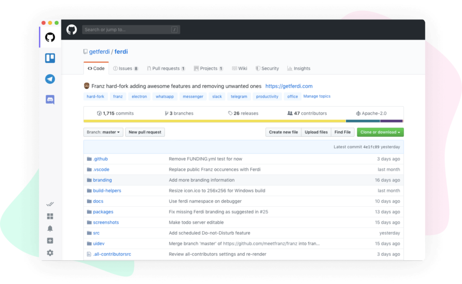The height and width of the screenshot is (284, 462).
Task: Click the docs folder icon
Action: tap(89, 201)
